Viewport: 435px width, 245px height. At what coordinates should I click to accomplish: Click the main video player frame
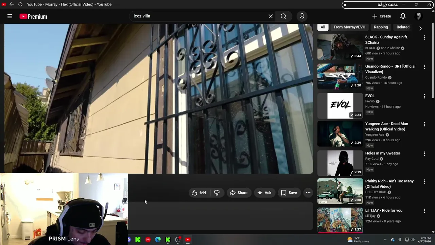159,99
